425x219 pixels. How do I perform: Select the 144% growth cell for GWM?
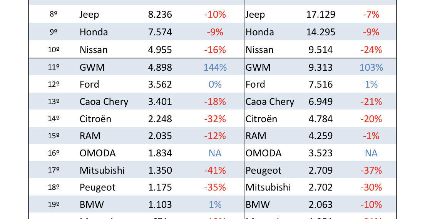coord(215,68)
